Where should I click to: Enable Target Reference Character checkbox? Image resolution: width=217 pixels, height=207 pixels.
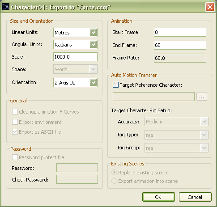click(x=115, y=85)
